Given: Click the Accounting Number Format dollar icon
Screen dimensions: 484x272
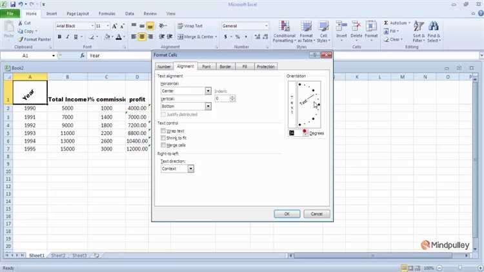Looking at the screenshot, I should pos(225,37).
